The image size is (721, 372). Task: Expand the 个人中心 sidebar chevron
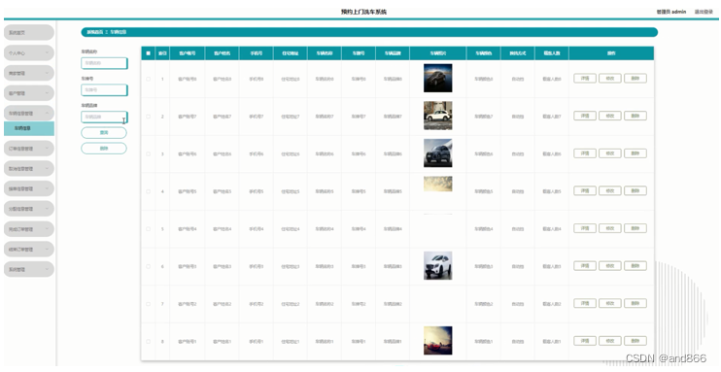pyautogui.click(x=47, y=53)
